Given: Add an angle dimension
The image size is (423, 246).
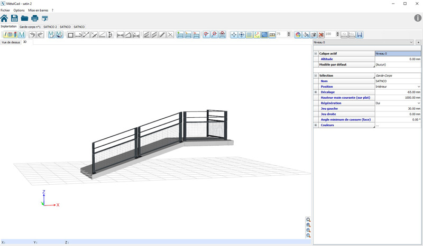Looking at the screenshot, I should (x=128, y=35).
